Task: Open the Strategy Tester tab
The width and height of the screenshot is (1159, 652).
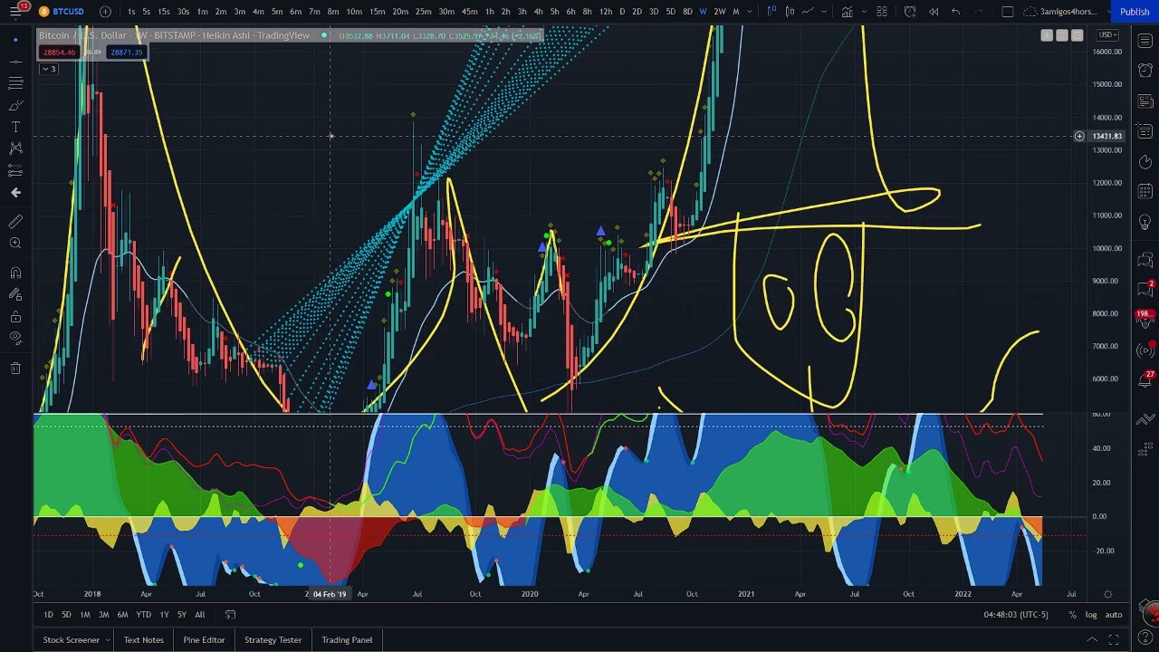Action: [x=273, y=640]
